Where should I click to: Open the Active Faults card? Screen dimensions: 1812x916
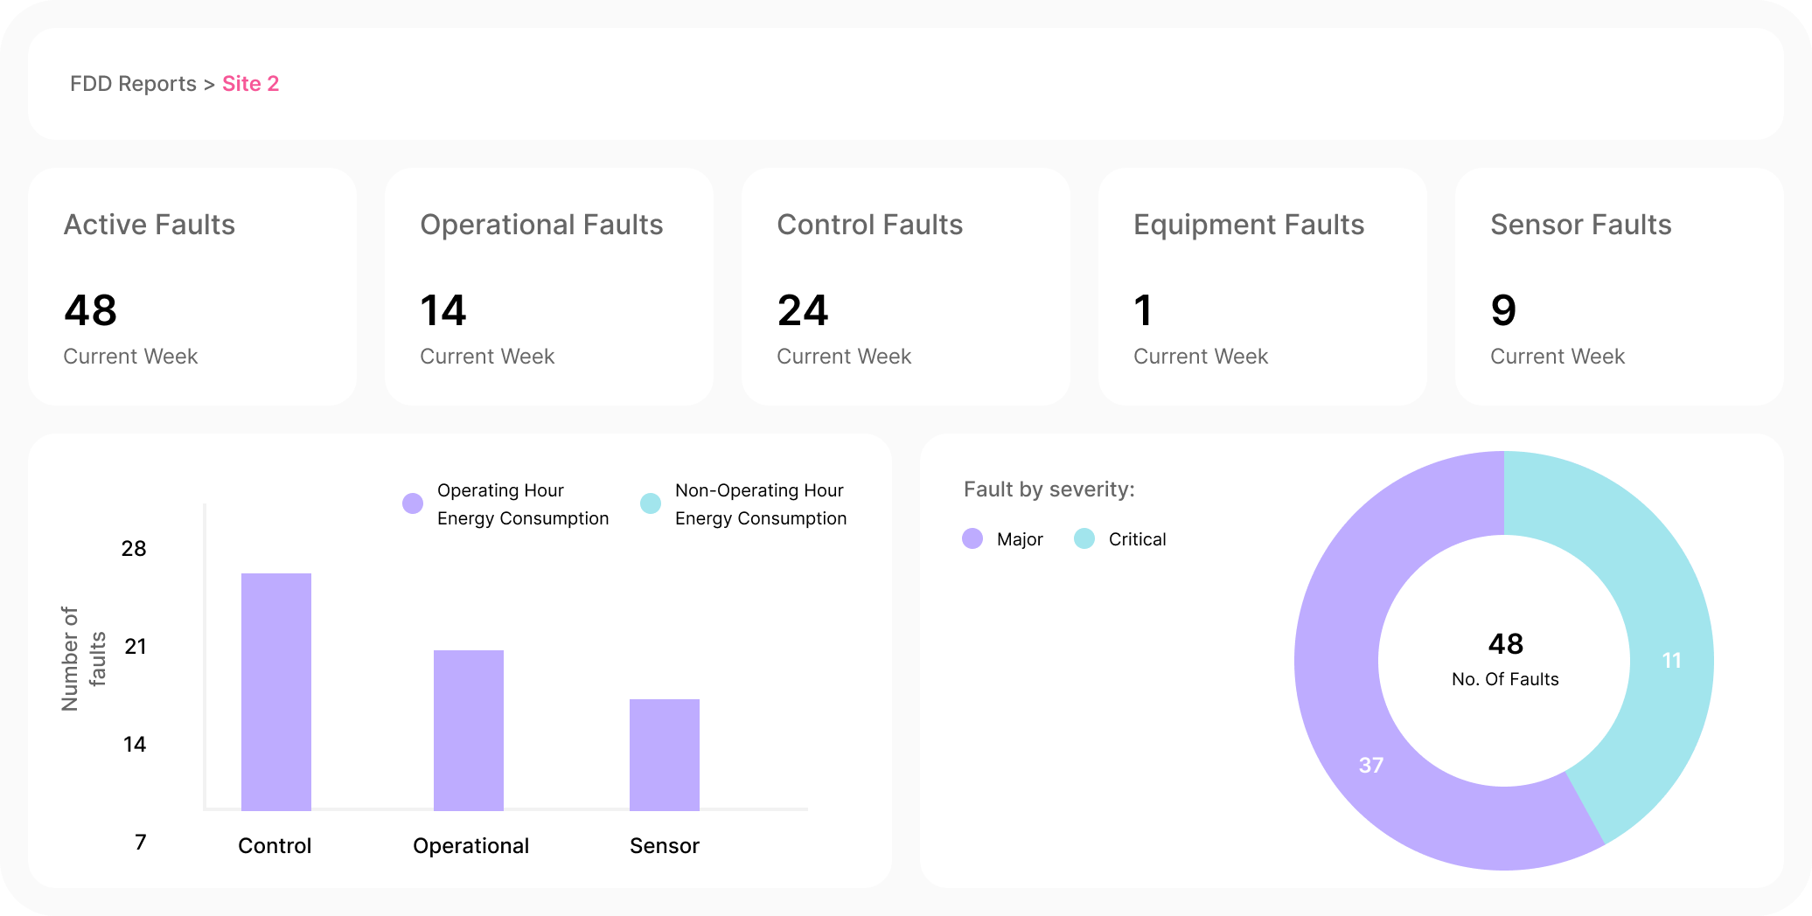pyautogui.click(x=192, y=287)
